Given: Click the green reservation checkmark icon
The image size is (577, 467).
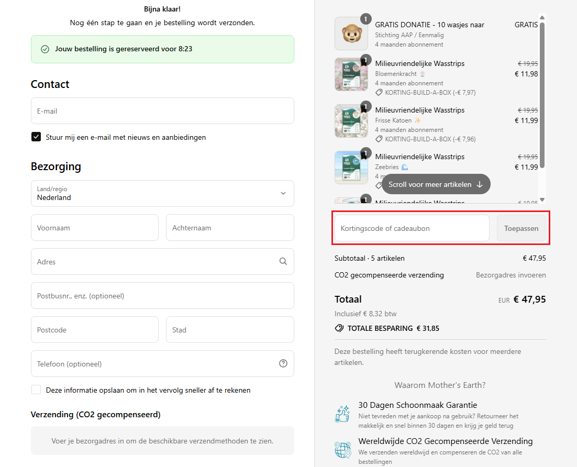Looking at the screenshot, I should [45, 49].
